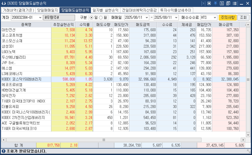Click the @우량주@ account name field
Viewport: 252px width, 155px height.
click(x=59, y=18)
